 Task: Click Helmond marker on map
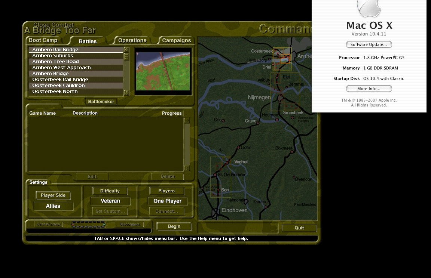246,201
